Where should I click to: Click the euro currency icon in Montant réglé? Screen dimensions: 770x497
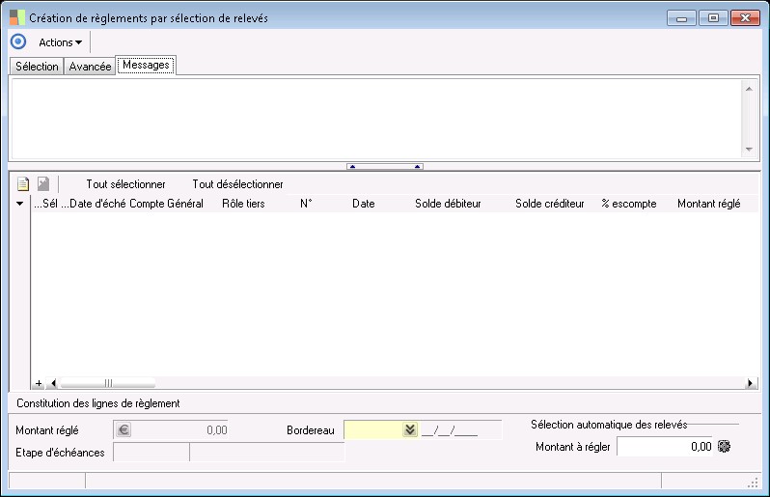(124, 430)
